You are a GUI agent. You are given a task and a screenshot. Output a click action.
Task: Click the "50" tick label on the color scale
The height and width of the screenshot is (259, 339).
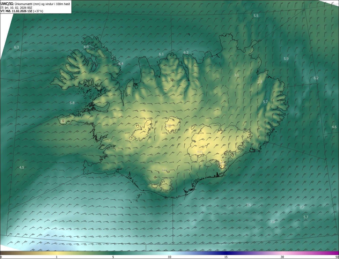point(337,257)
